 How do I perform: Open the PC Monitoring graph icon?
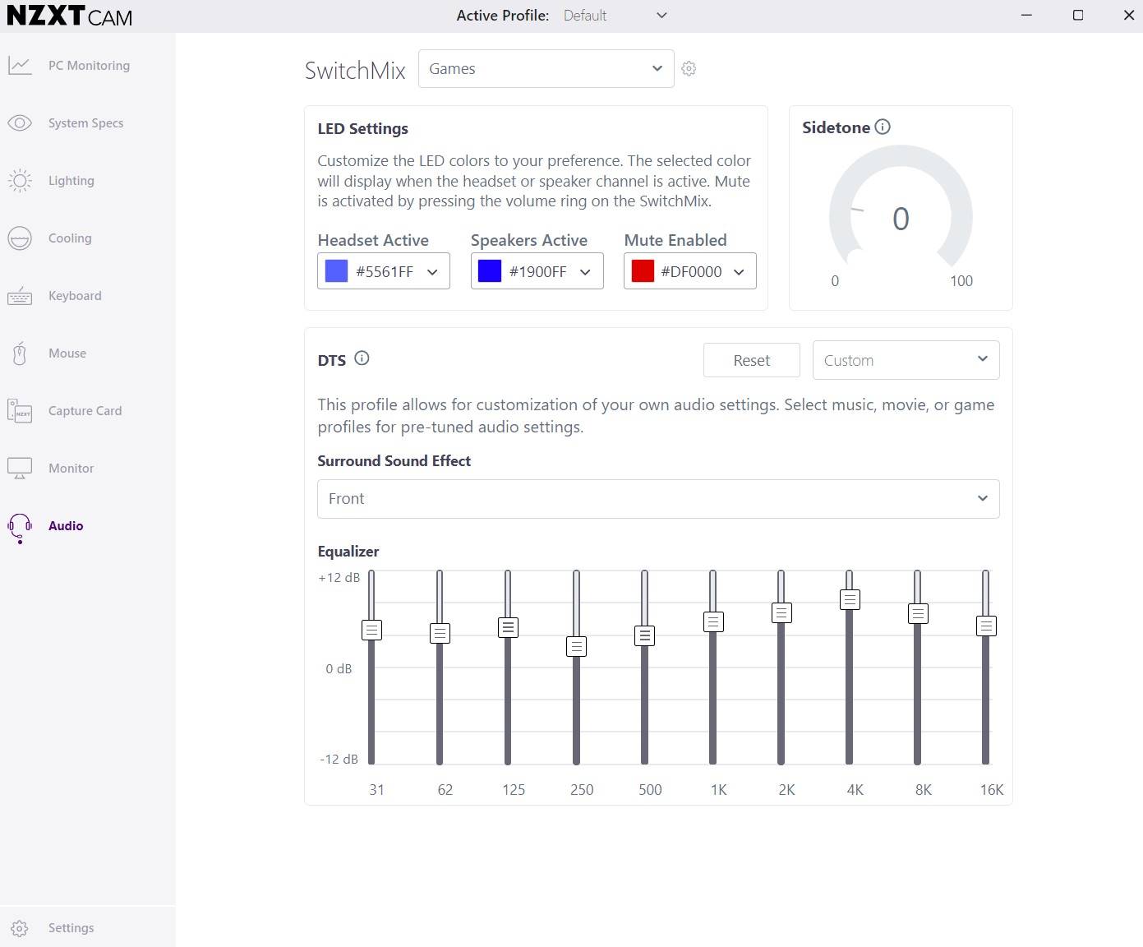tap(20, 66)
